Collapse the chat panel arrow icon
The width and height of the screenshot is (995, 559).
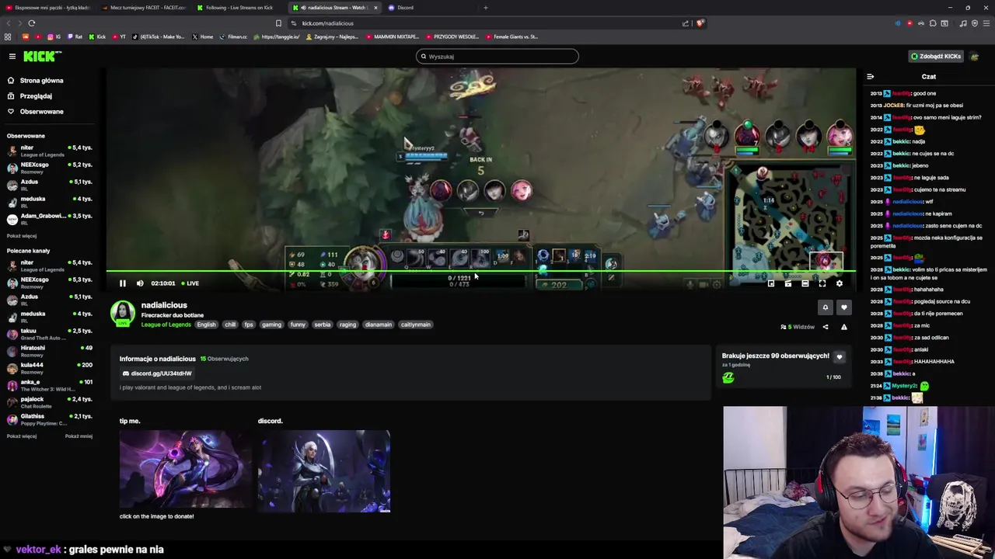pos(870,77)
